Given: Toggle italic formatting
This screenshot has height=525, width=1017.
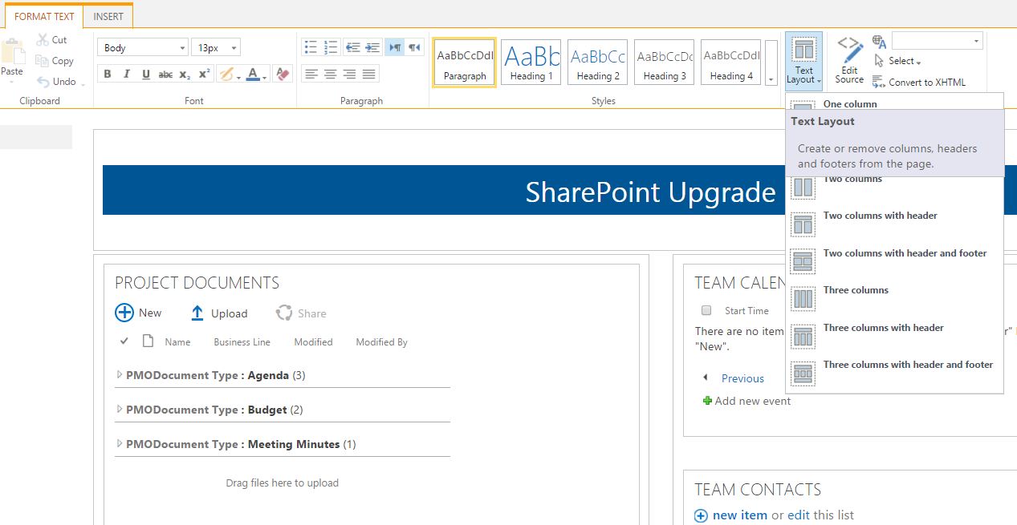Looking at the screenshot, I should (127, 75).
